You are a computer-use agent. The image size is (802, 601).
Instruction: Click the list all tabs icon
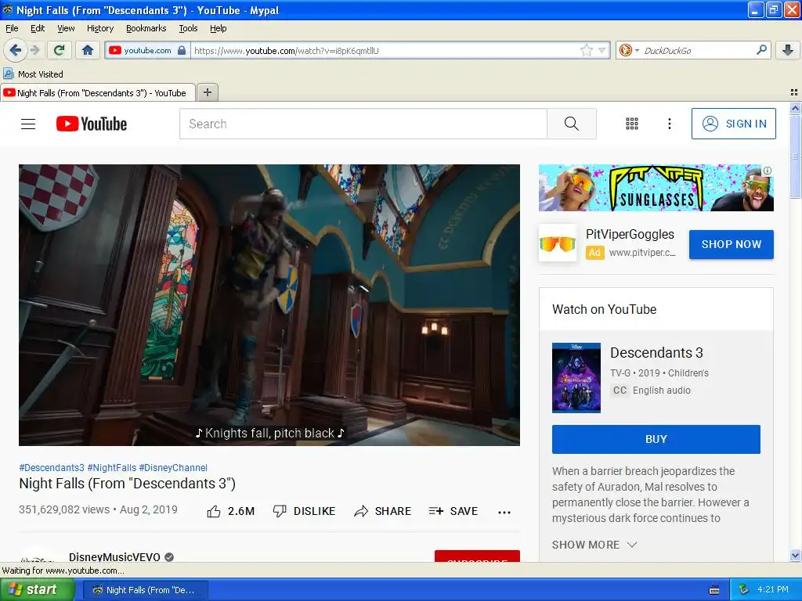click(794, 92)
